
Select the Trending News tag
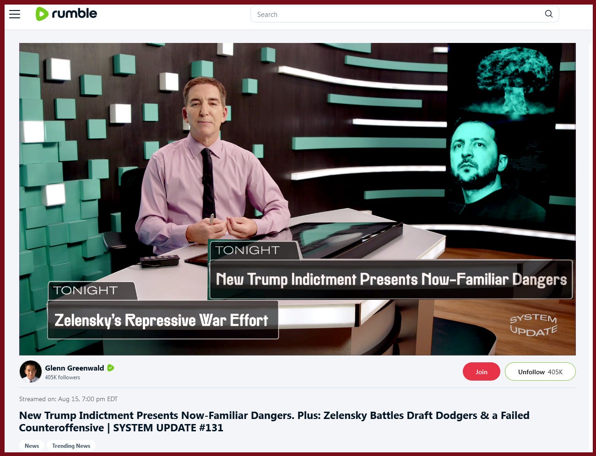(71, 445)
